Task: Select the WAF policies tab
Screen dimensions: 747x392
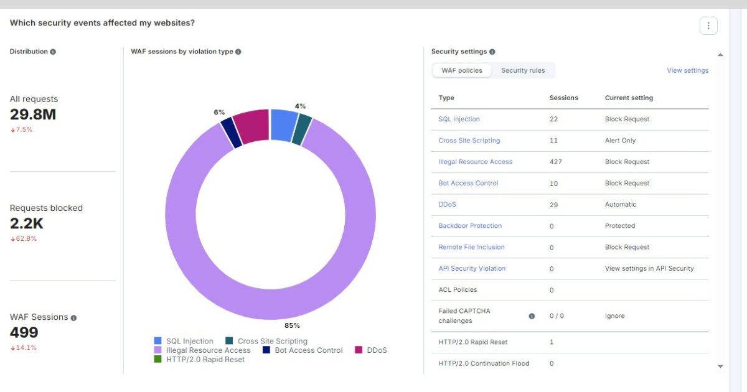Action: point(462,70)
